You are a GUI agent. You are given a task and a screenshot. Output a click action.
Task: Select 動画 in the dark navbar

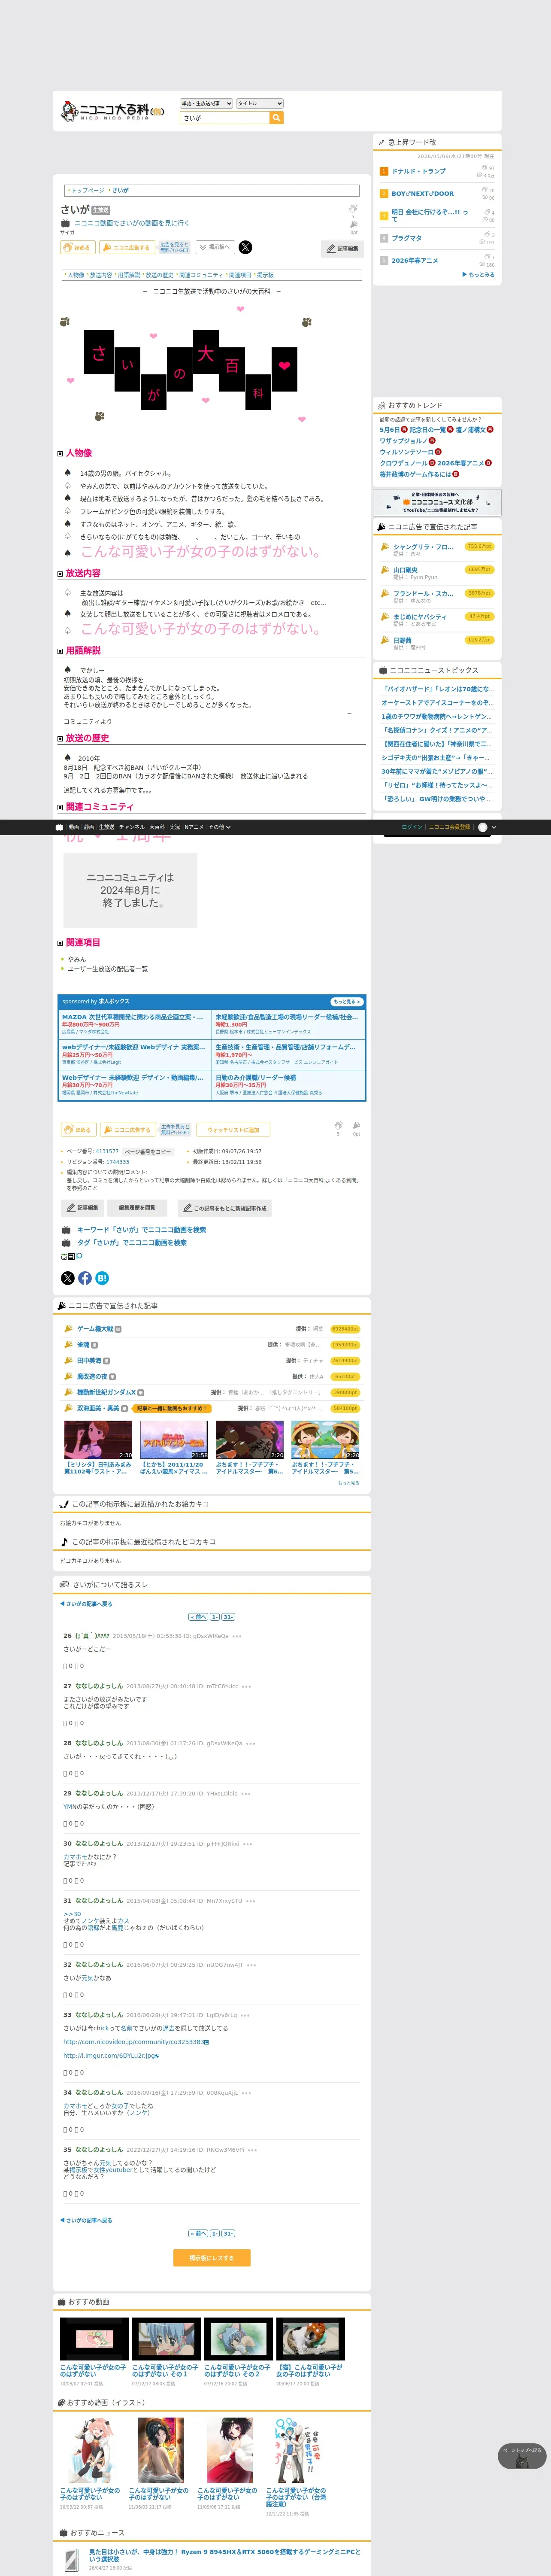(74, 827)
